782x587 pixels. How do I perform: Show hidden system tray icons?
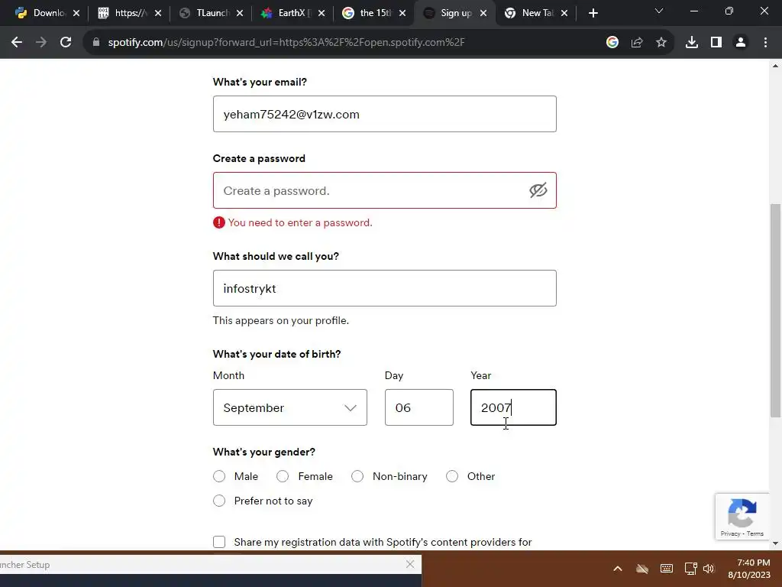click(x=617, y=569)
